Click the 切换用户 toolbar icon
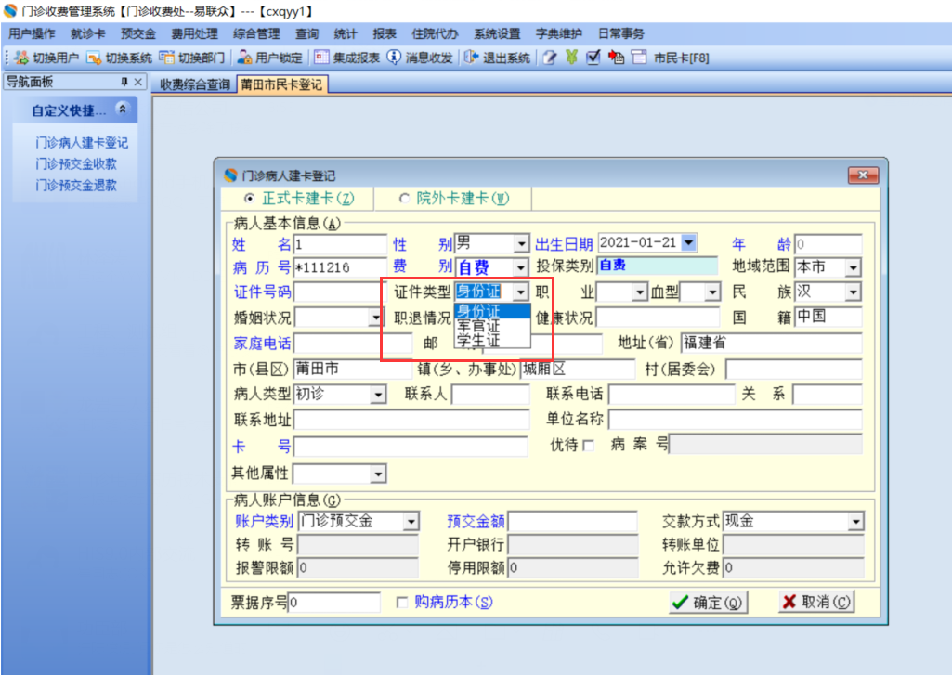Screen dimensions: 952x675 pyautogui.click(x=21, y=58)
